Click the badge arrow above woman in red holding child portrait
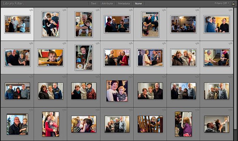The height and width of the screenshot is (141, 238). tap(64, 110)
